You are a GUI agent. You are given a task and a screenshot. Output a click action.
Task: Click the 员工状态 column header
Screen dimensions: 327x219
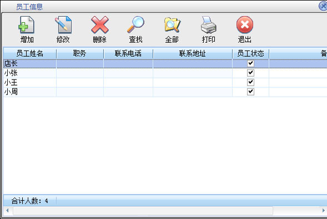(251, 54)
